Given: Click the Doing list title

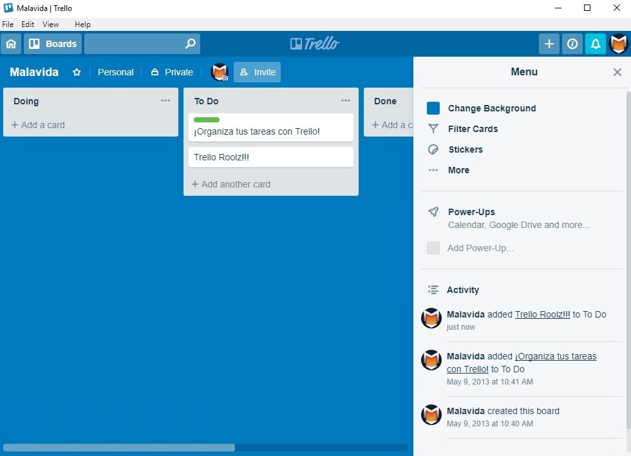Looking at the screenshot, I should (x=26, y=101).
